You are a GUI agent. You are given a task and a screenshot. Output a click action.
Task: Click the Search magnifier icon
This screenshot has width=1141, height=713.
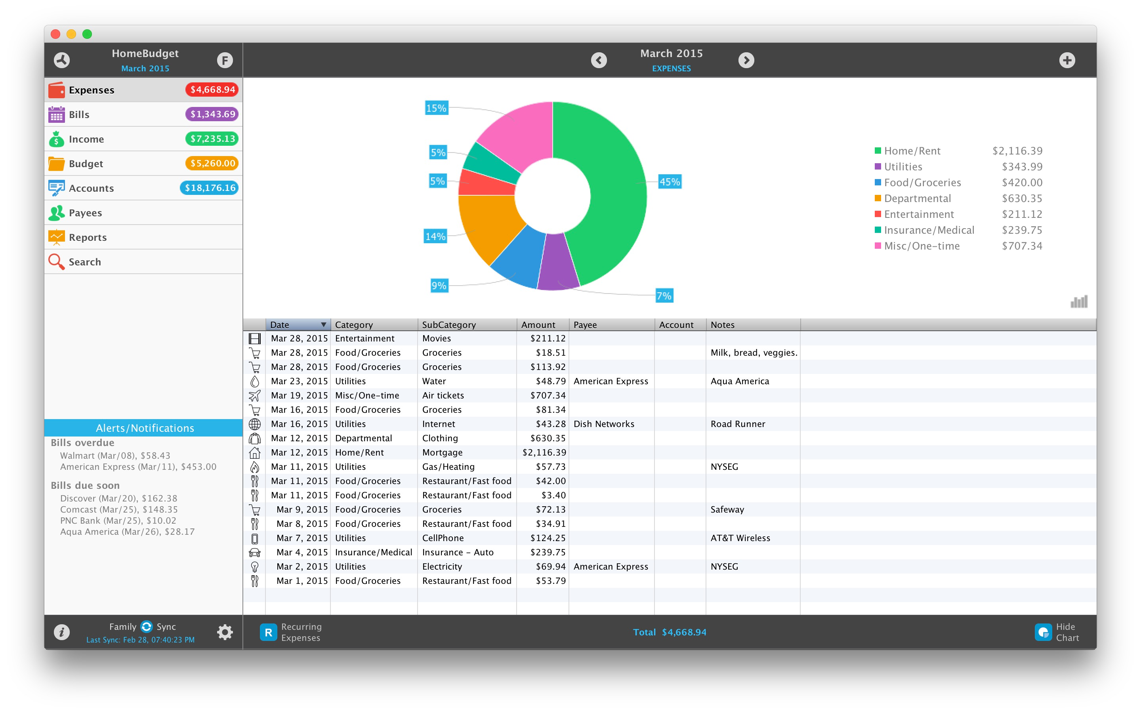[x=57, y=261]
